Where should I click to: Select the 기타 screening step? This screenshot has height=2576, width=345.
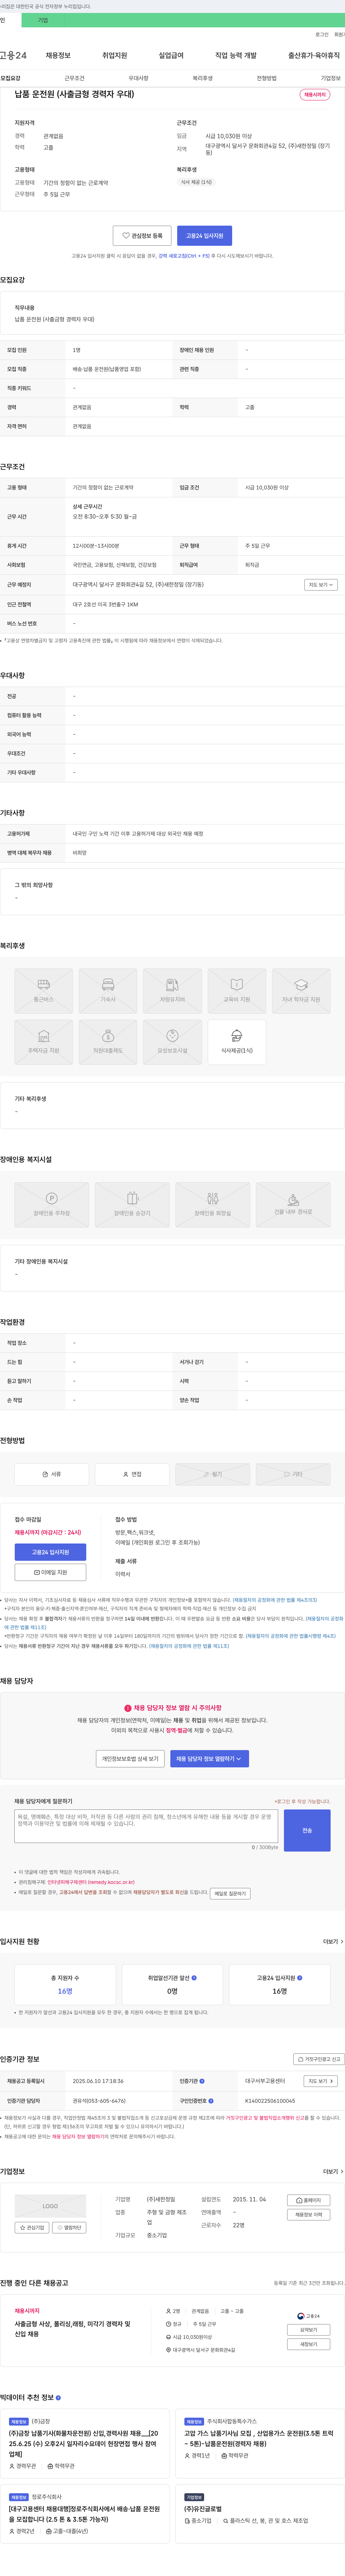pyautogui.click(x=293, y=1474)
